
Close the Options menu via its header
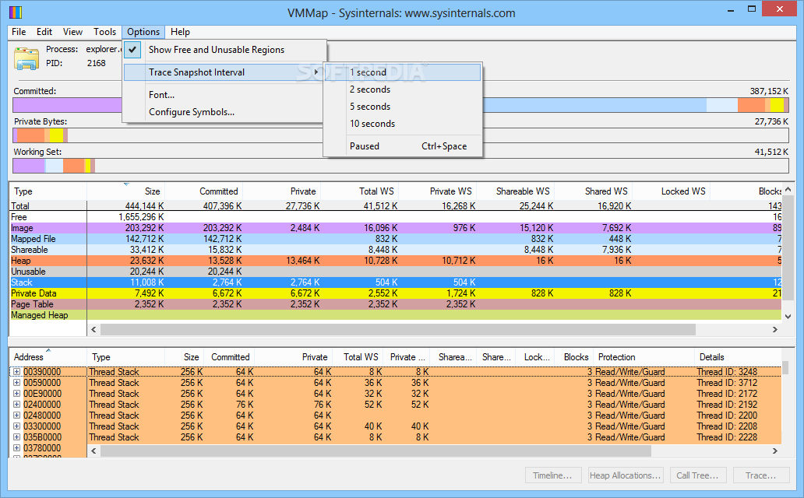click(143, 32)
